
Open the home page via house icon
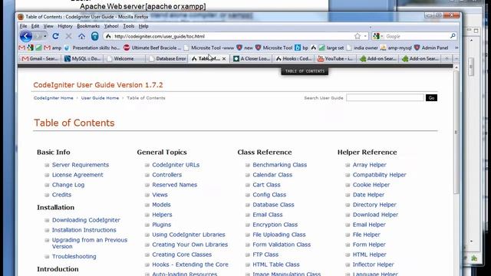click(x=82, y=36)
